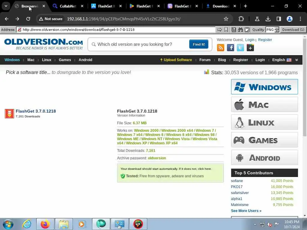The width and height of the screenshot is (307, 230).
Task: Open the Games nav menu item
Action: [65, 60]
